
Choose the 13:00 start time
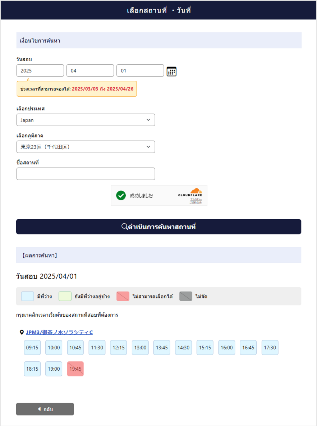(140, 348)
